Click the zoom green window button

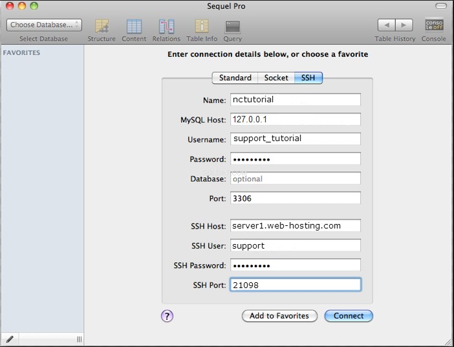click(x=34, y=6)
